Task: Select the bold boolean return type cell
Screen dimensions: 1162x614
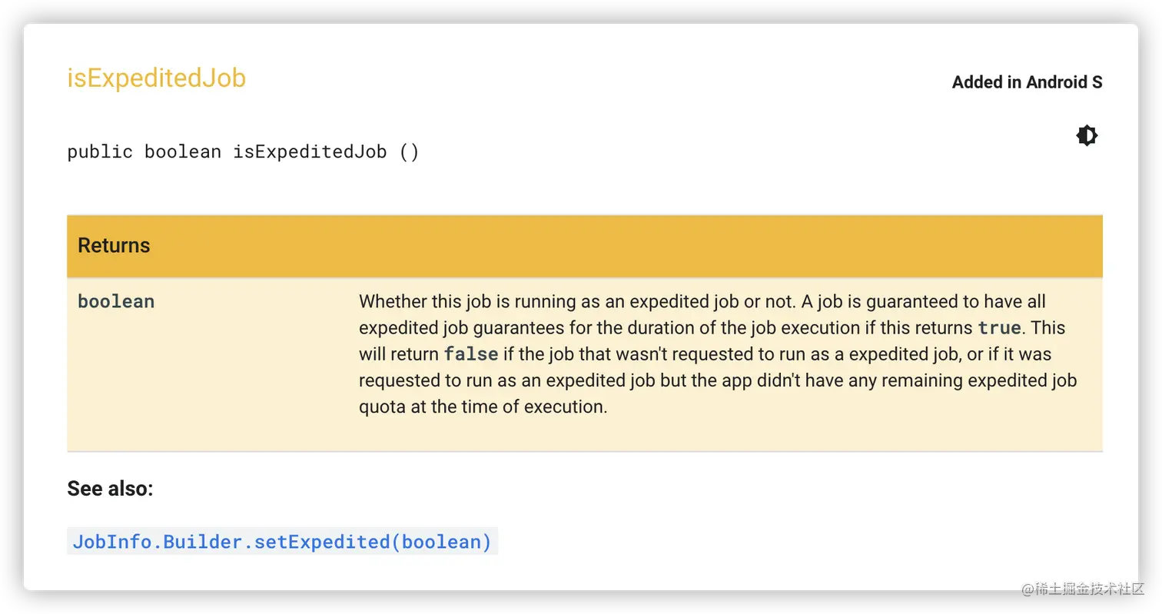Action: click(x=116, y=301)
